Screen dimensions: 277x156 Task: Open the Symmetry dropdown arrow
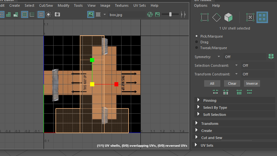click(219, 57)
